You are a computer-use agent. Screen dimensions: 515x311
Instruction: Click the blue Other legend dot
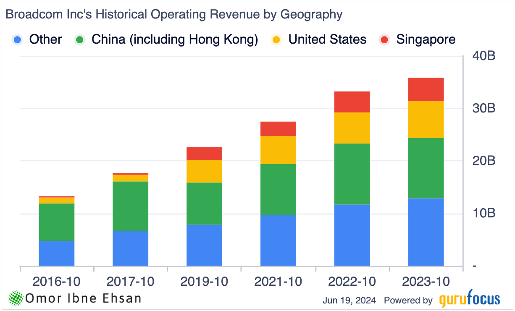[x=18, y=40]
